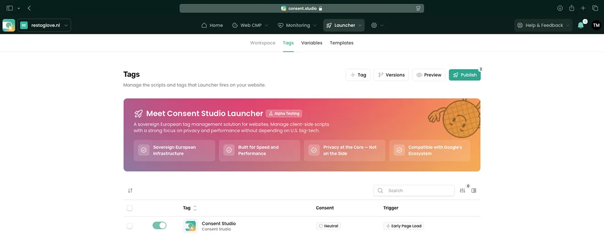Click Built for Speed and Performance card
This screenshot has width=604, height=234.
tap(259, 150)
